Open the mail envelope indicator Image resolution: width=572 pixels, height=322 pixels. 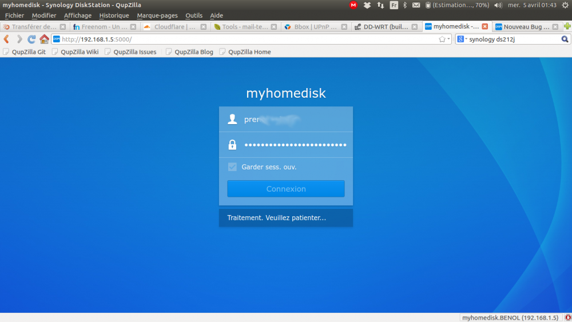(x=416, y=5)
